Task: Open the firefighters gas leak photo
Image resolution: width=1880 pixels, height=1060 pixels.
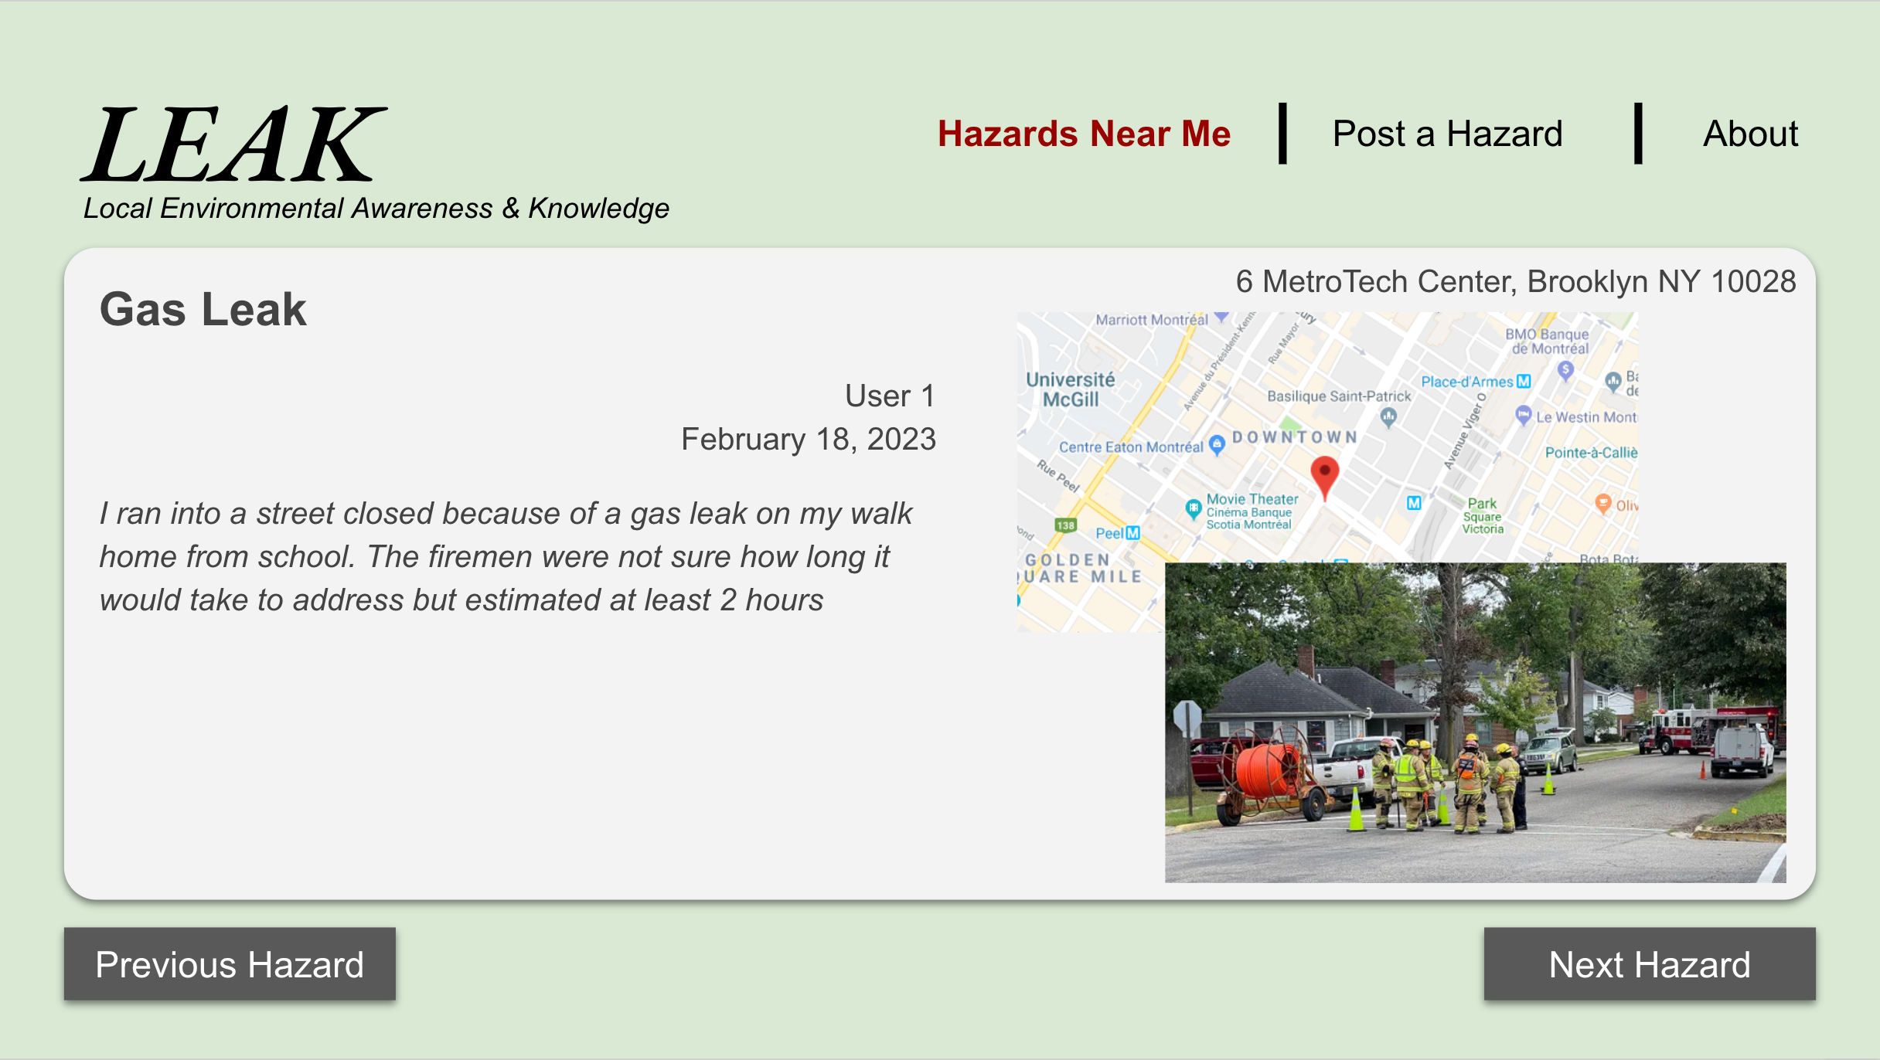Action: [1475, 722]
